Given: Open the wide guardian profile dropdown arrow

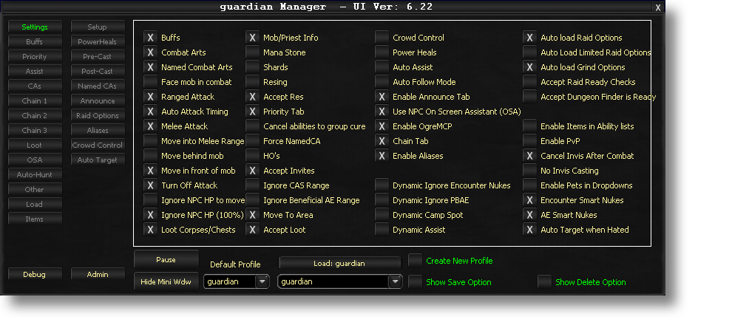Looking at the screenshot, I should point(396,281).
